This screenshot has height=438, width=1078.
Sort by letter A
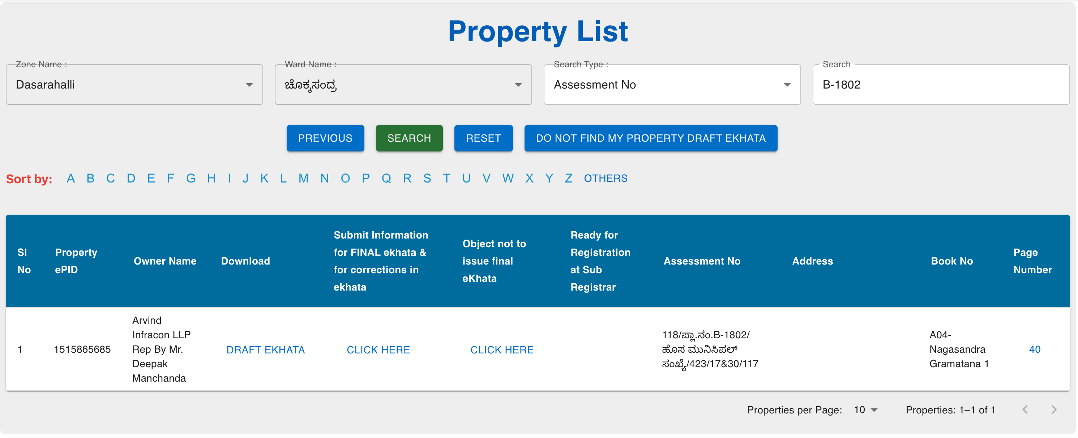tap(71, 179)
